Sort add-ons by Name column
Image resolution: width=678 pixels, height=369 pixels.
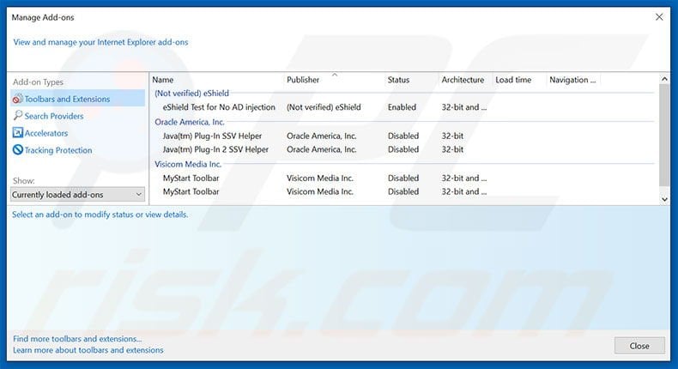point(216,80)
